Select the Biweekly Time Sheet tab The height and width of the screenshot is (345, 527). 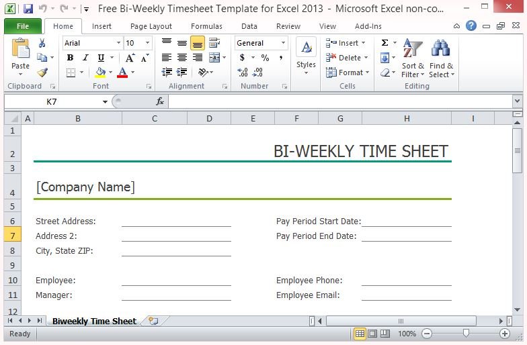coord(94,321)
